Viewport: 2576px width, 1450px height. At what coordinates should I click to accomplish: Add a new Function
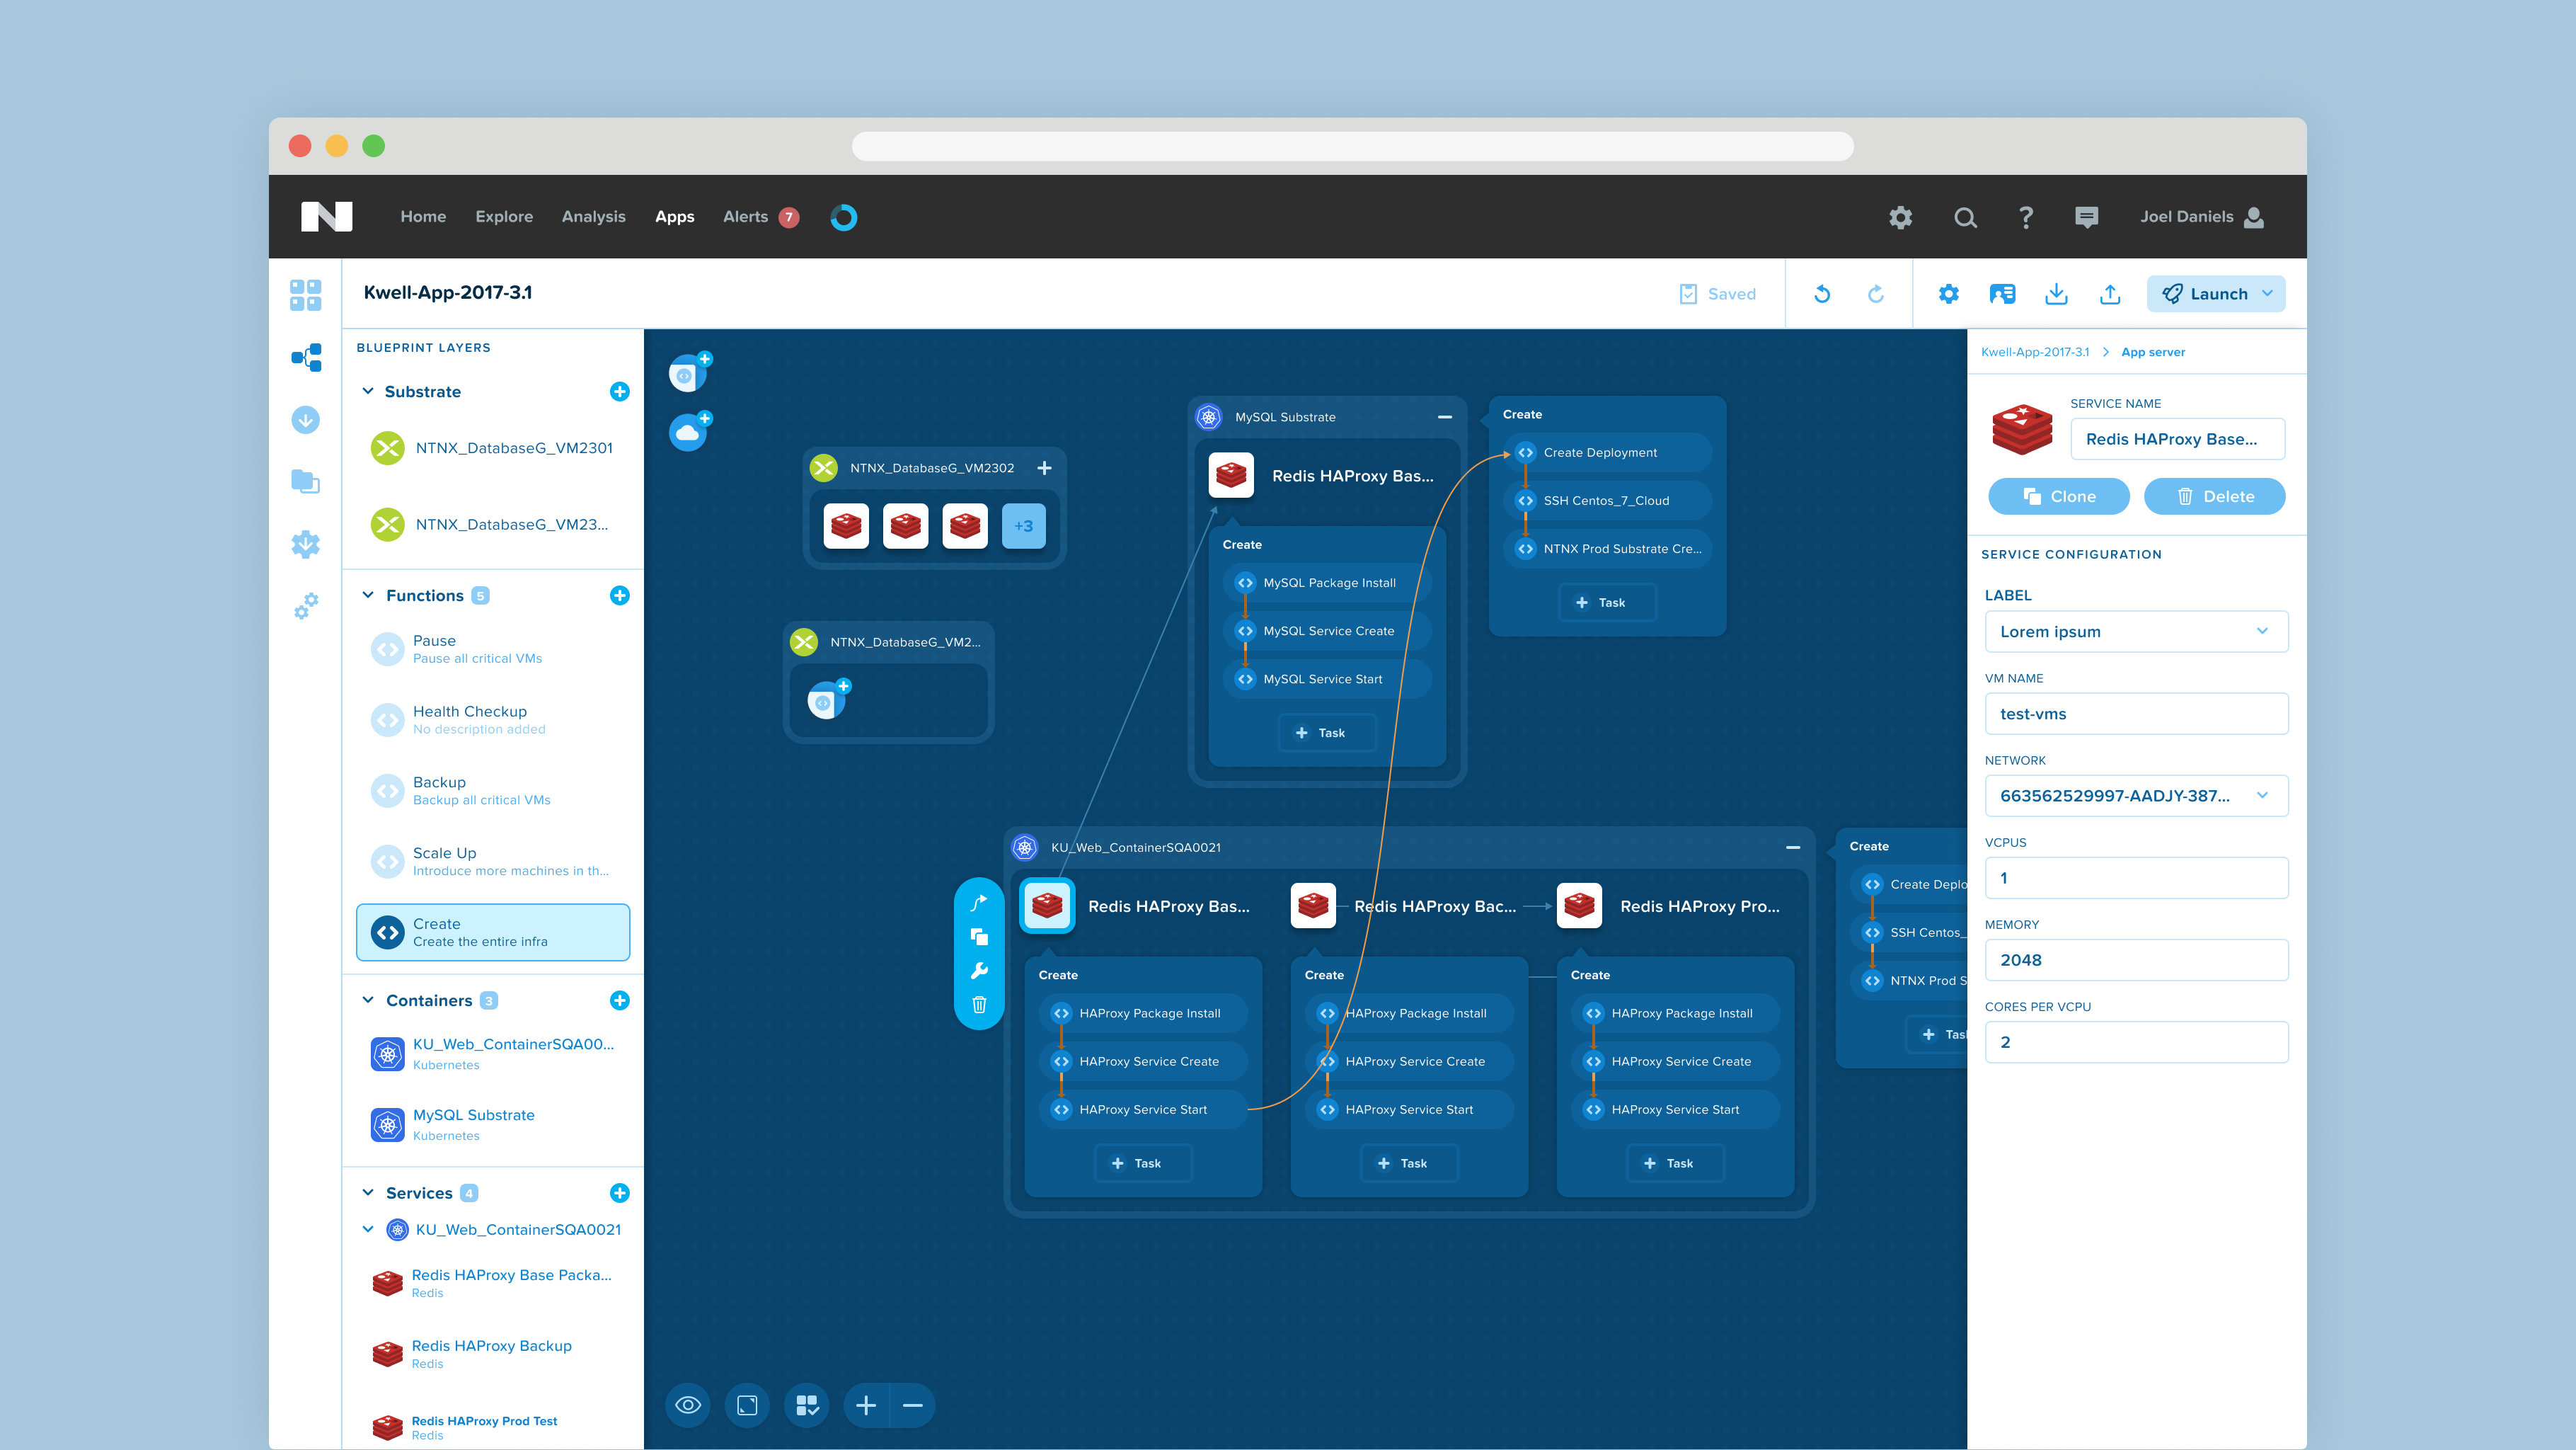pyautogui.click(x=620, y=596)
